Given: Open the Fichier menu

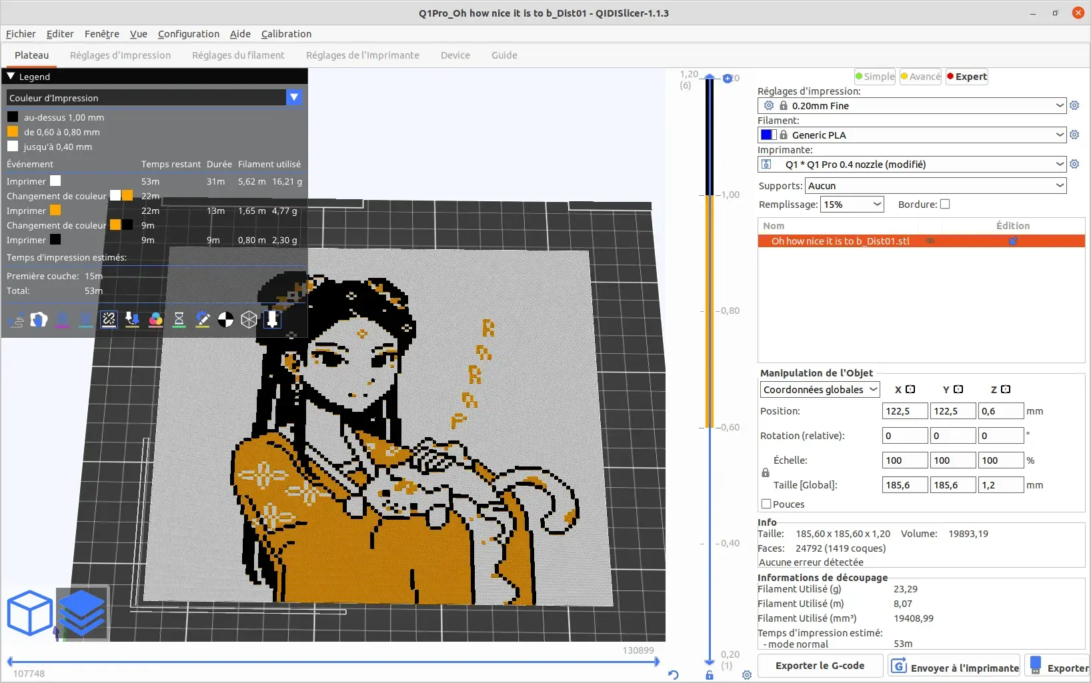Looking at the screenshot, I should [x=21, y=34].
